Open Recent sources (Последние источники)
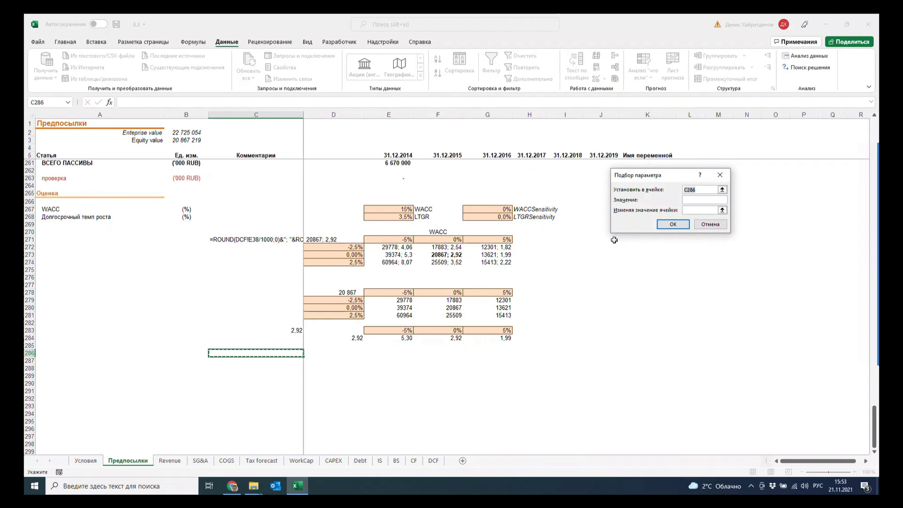Image resolution: width=903 pixels, height=508 pixels. click(173, 56)
